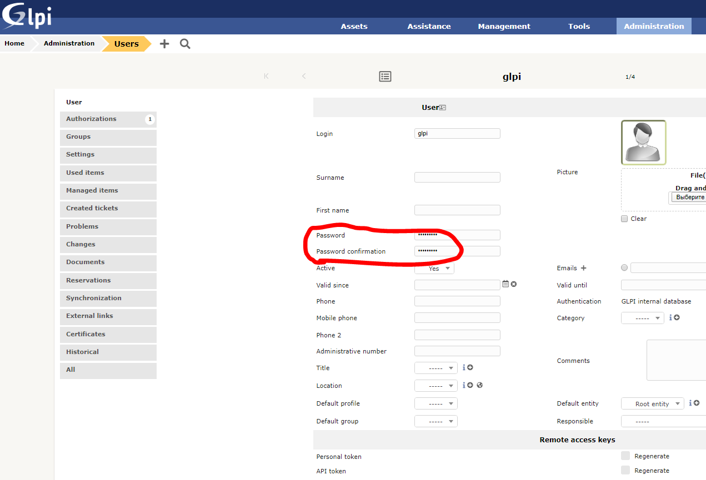This screenshot has width=706, height=480.
Task: Switch to the Authorizations tab
Action: coord(108,119)
